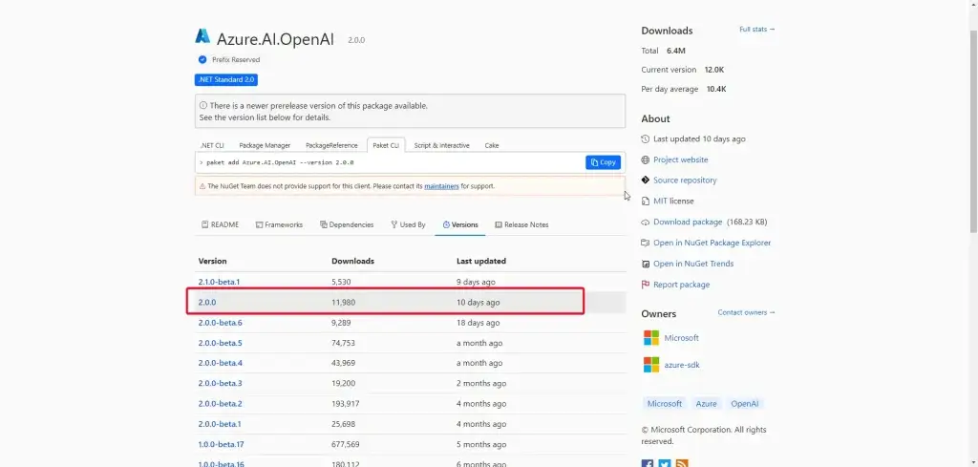
Task: Open the Microsoft owner profile link
Action: click(681, 338)
